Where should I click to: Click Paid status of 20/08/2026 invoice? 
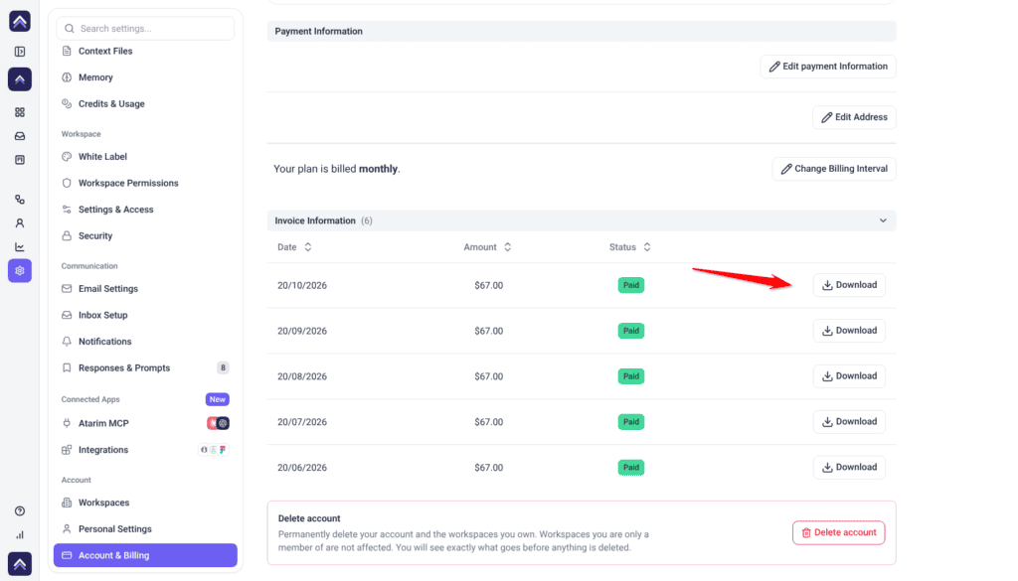click(631, 376)
